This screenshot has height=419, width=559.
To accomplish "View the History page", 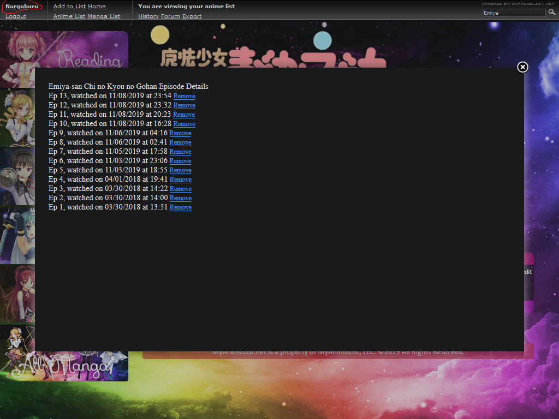I will point(148,16).
